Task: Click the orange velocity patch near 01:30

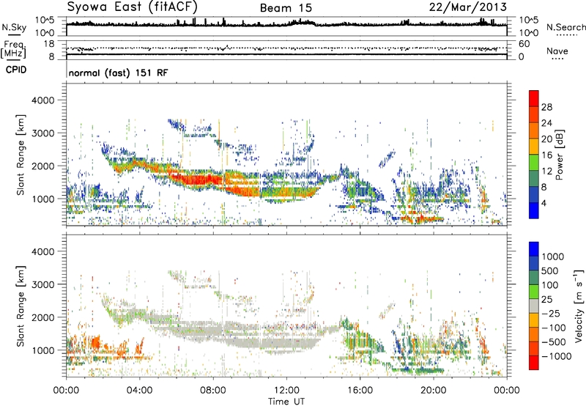Action: pyautogui.click(x=96, y=342)
